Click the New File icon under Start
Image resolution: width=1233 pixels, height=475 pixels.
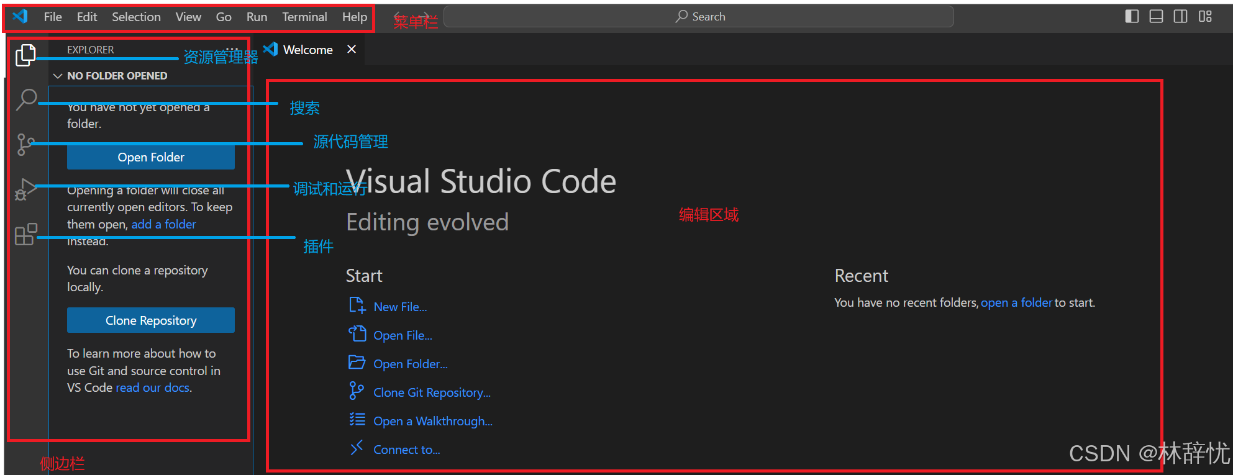coord(357,305)
